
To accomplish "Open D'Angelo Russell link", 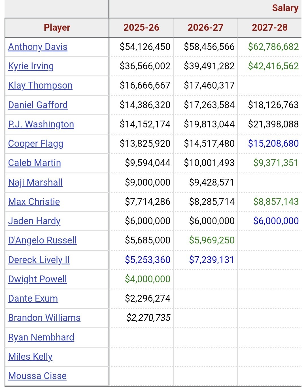I will [42, 240].
